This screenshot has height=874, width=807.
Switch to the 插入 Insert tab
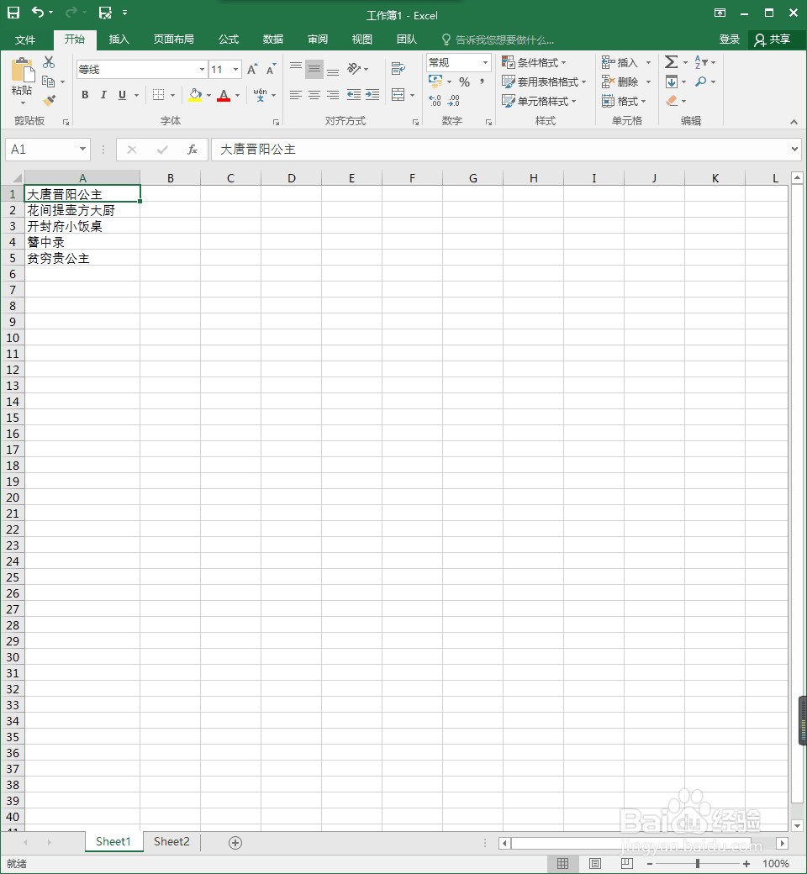click(x=119, y=39)
